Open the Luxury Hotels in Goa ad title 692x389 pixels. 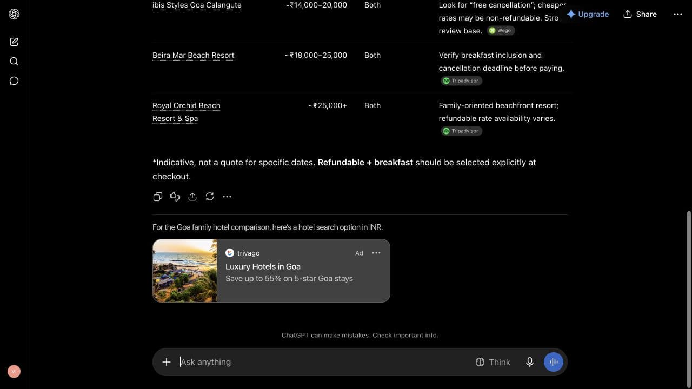coord(263,266)
